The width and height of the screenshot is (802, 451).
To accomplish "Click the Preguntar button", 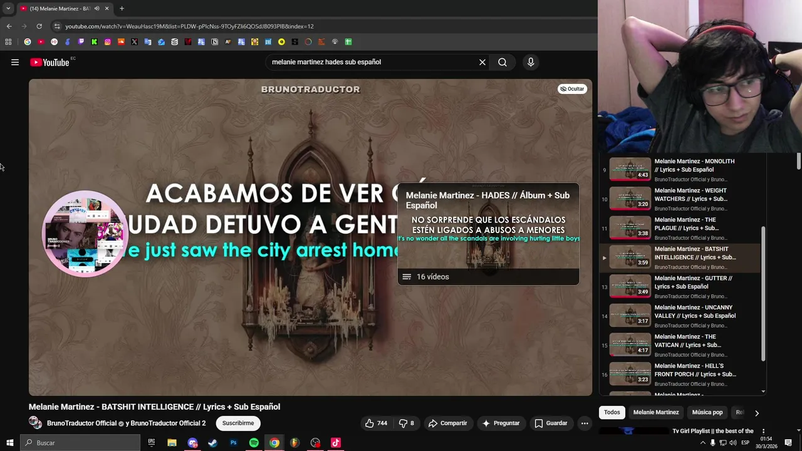I will tap(501, 423).
